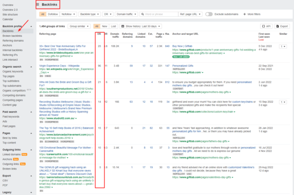Viewport: 294px width, 195px height.
Task: Sort by the Domain traffic column header
Action: [x=115, y=35]
